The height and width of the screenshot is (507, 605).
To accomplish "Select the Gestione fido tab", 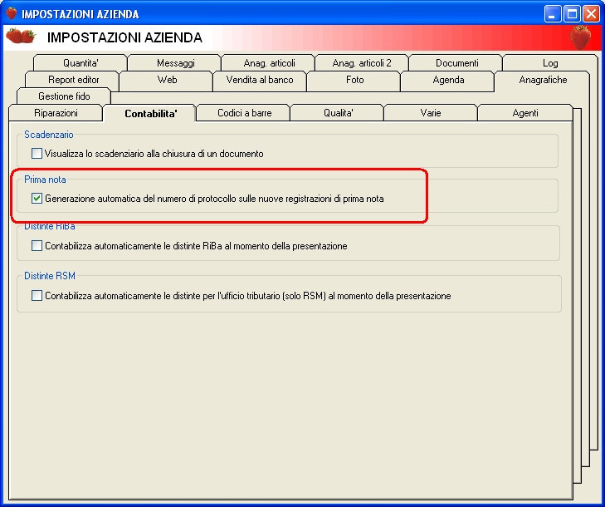I will click(x=64, y=96).
